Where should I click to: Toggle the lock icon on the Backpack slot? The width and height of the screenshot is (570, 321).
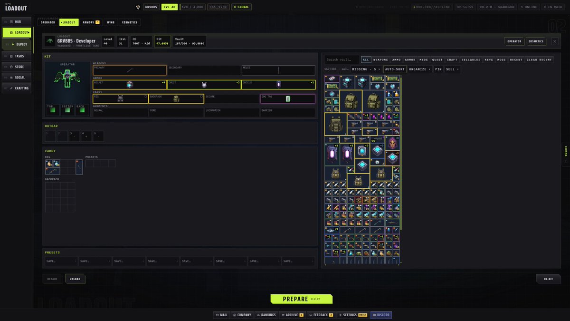click(202, 96)
